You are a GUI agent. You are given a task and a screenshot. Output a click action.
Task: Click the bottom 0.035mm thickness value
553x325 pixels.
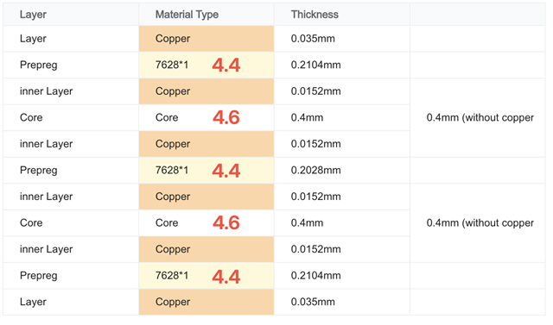(313, 302)
